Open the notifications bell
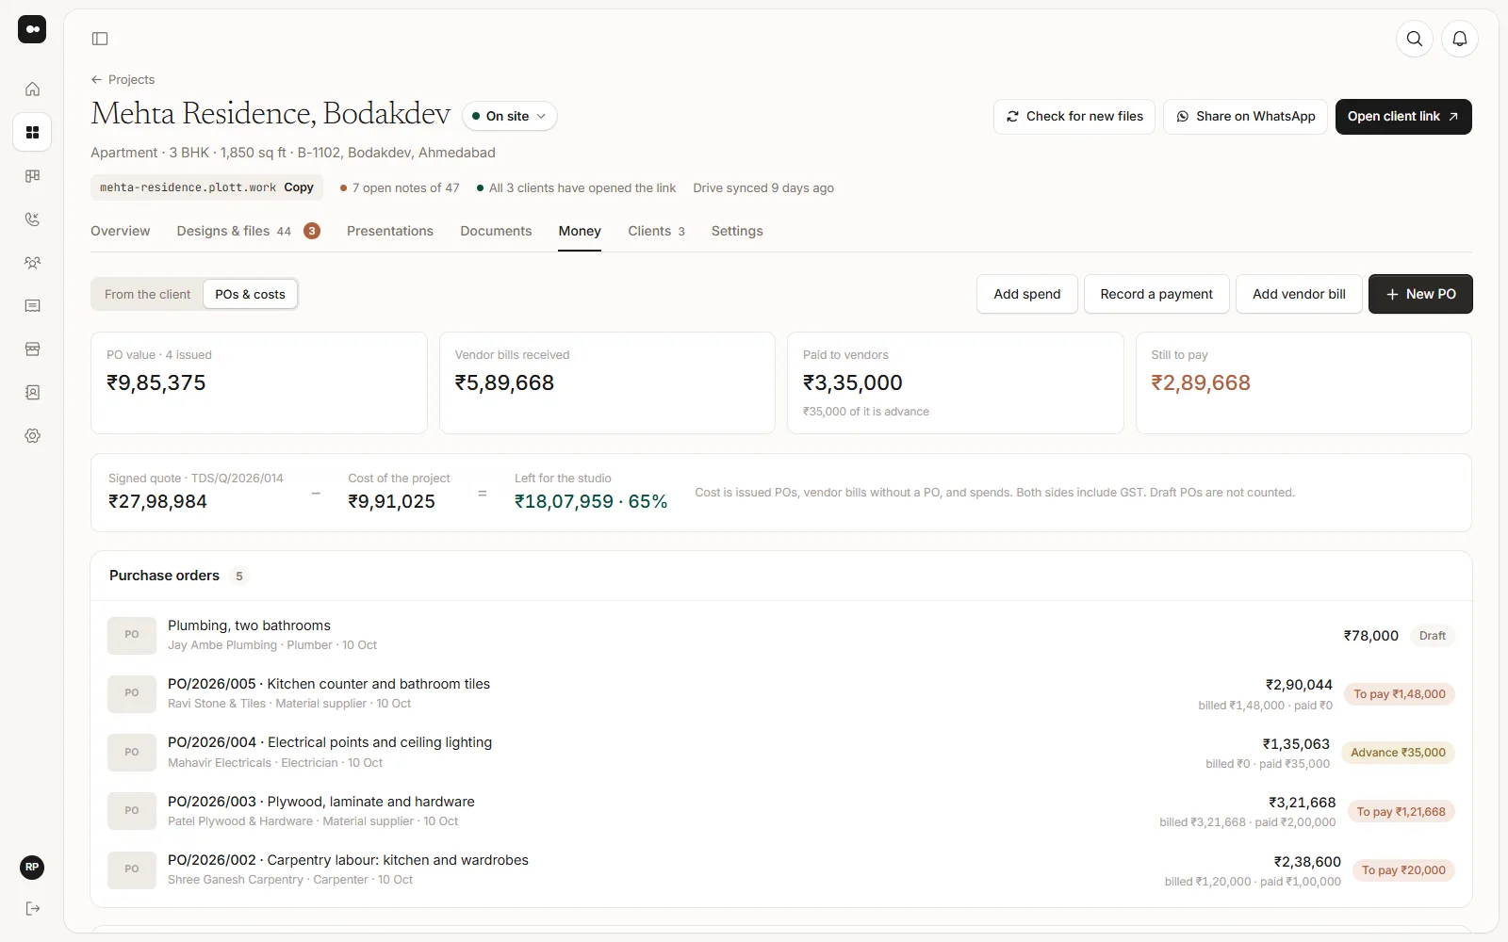The height and width of the screenshot is (942, 1508). click(1460, 39)
